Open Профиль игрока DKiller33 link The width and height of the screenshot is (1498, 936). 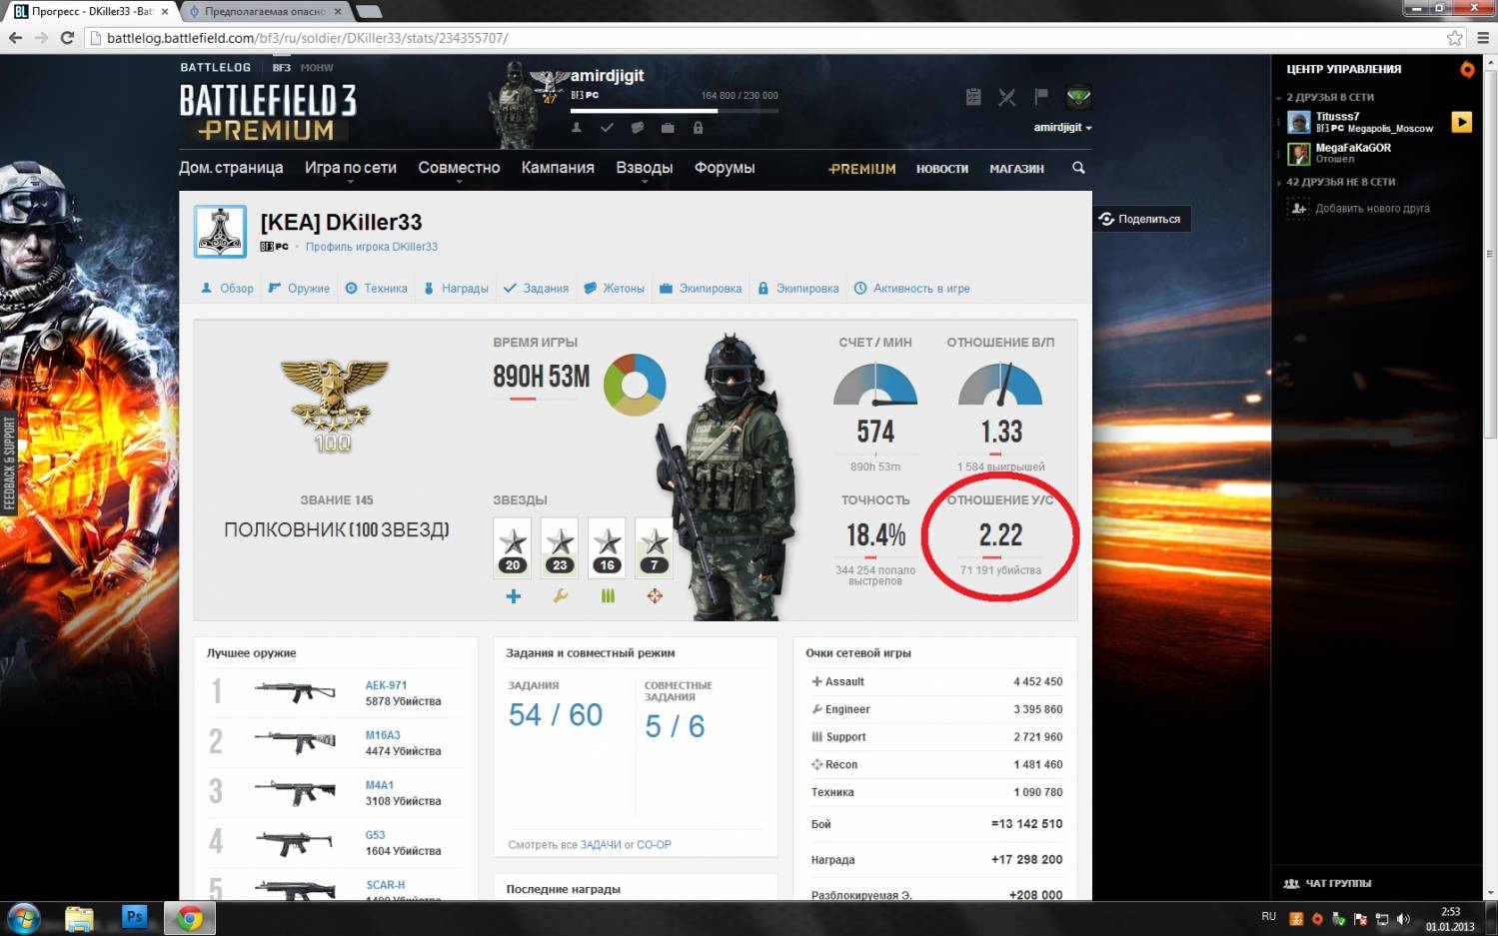[372, 247]
